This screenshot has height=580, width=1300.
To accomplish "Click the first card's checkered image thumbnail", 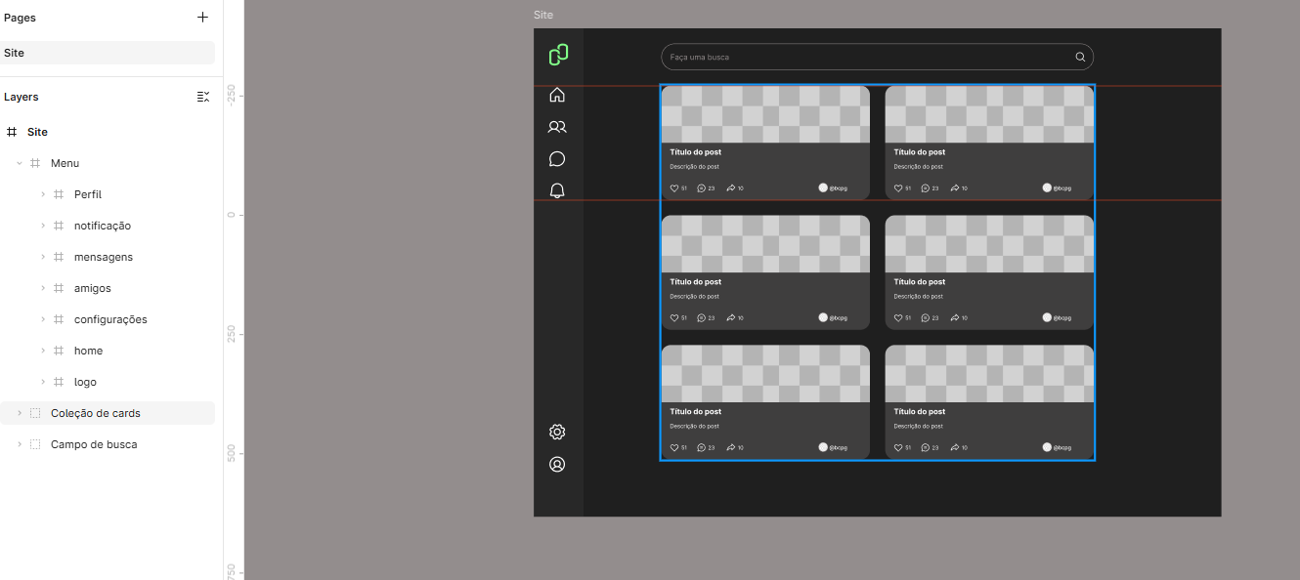I will tap(765, 114).
